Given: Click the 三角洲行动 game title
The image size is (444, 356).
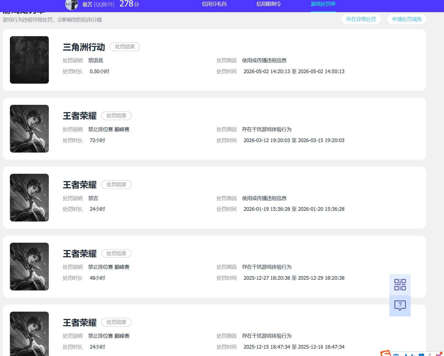Looking at the screenshot, I should 84,47.
